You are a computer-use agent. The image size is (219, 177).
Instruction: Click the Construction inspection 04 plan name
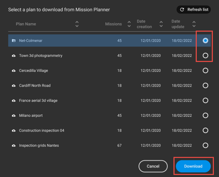[42, 131]
